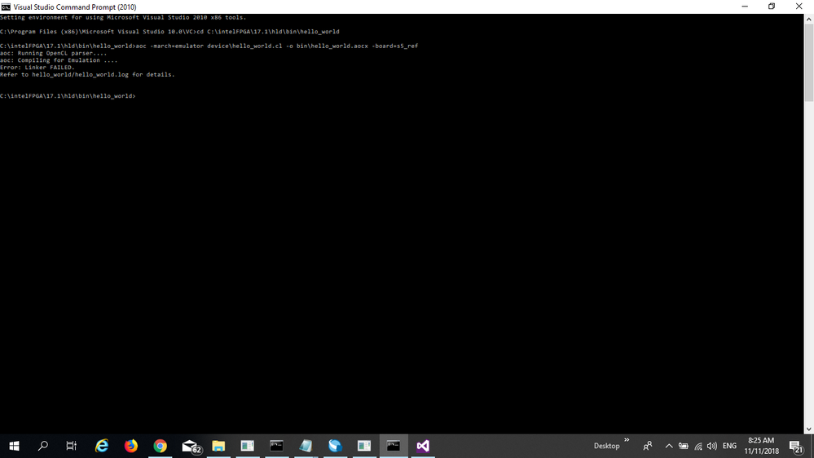Click the 'Error: Linker FAILED.' line

pos(37,68)
